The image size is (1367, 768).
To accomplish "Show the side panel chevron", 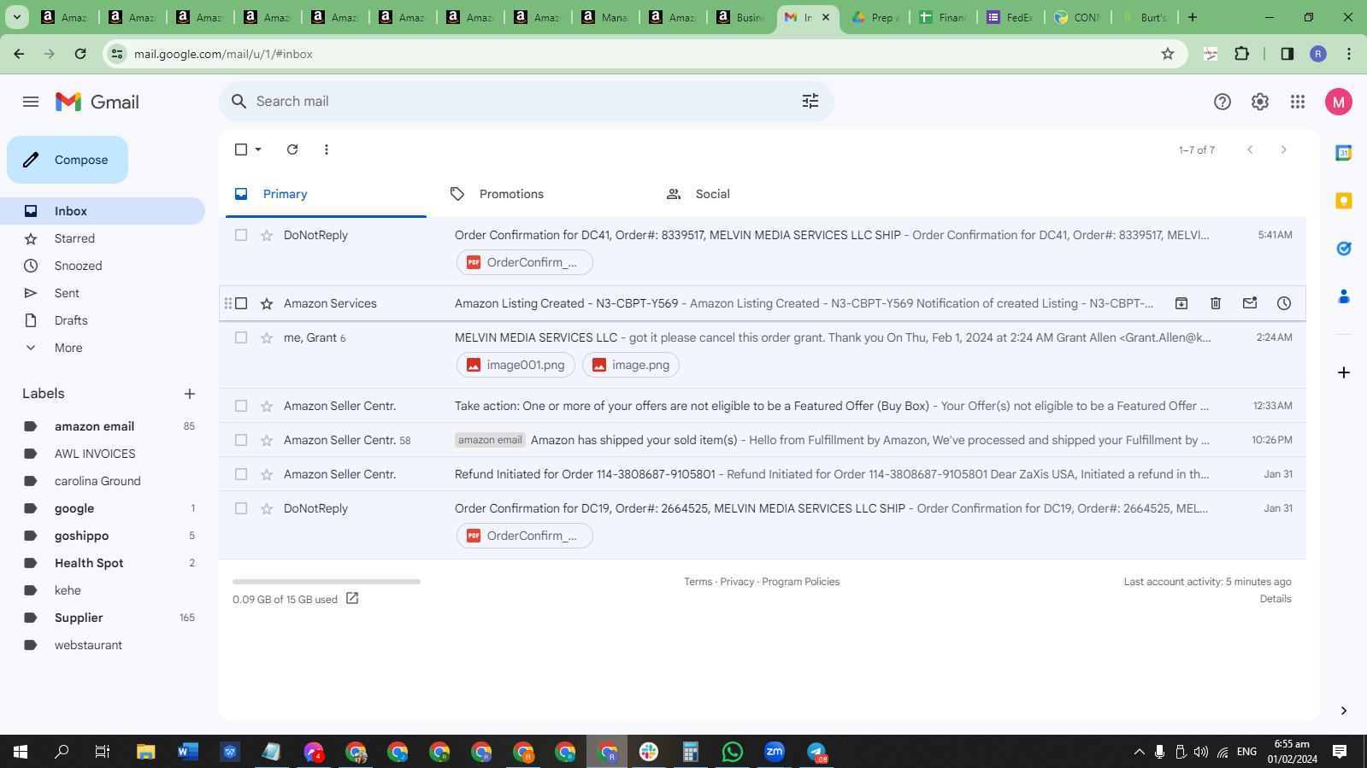I will [x=1344, y=711].
